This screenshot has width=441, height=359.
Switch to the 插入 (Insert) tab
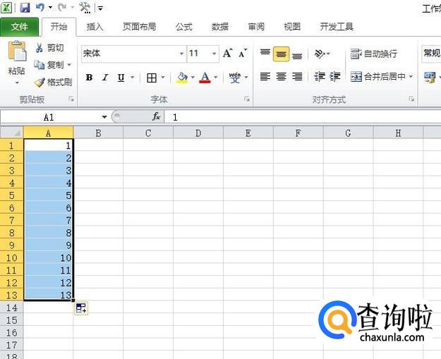click(x=95, y=27)
